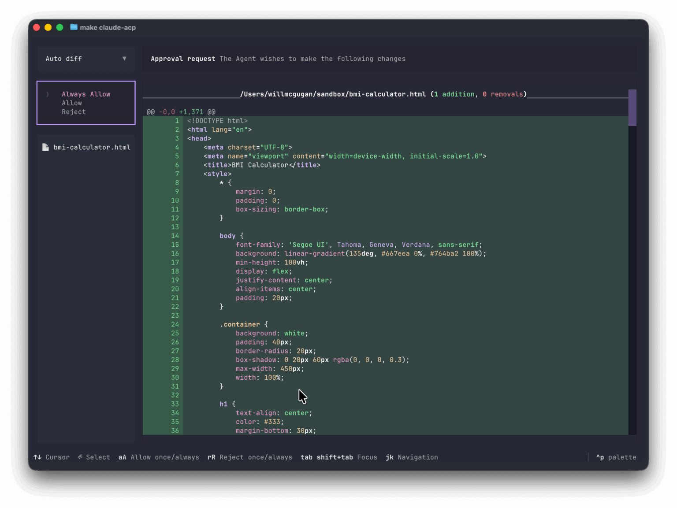The image size is (677, 508).
Task: Choose Reject from the approval options
Action: tap(74, 111)
